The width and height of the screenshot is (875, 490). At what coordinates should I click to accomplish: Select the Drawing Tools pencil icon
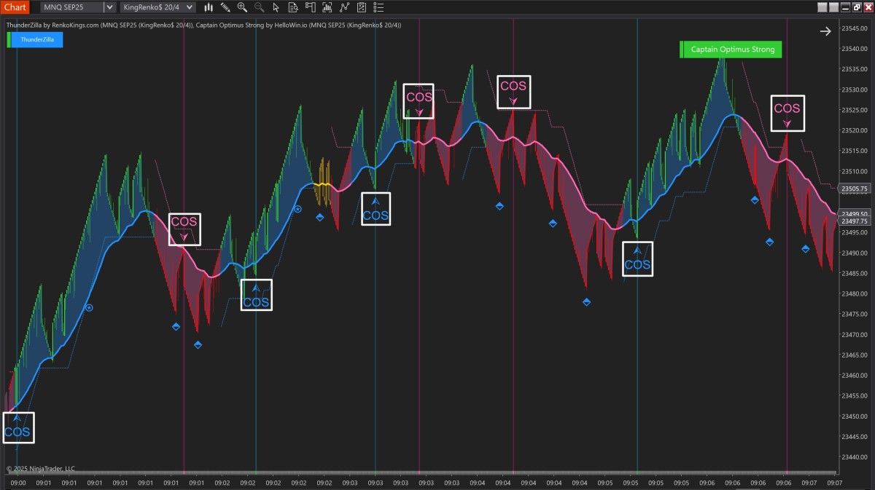(x=225, y=7)
